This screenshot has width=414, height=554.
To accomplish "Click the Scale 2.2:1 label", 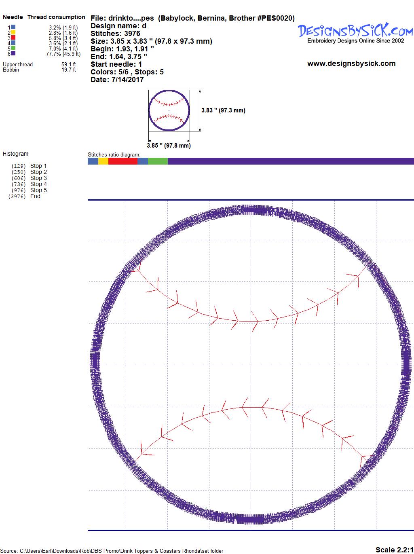I will [394, 550].
